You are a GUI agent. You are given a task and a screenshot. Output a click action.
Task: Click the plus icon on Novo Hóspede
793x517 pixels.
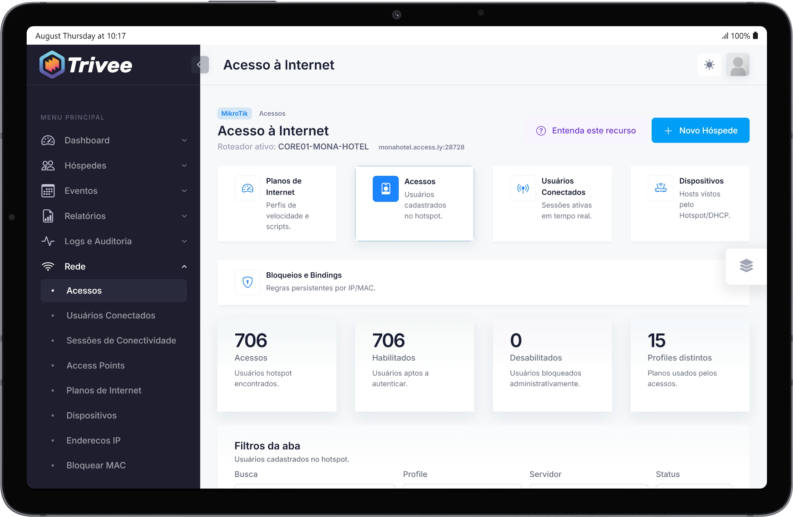(668, 131)
